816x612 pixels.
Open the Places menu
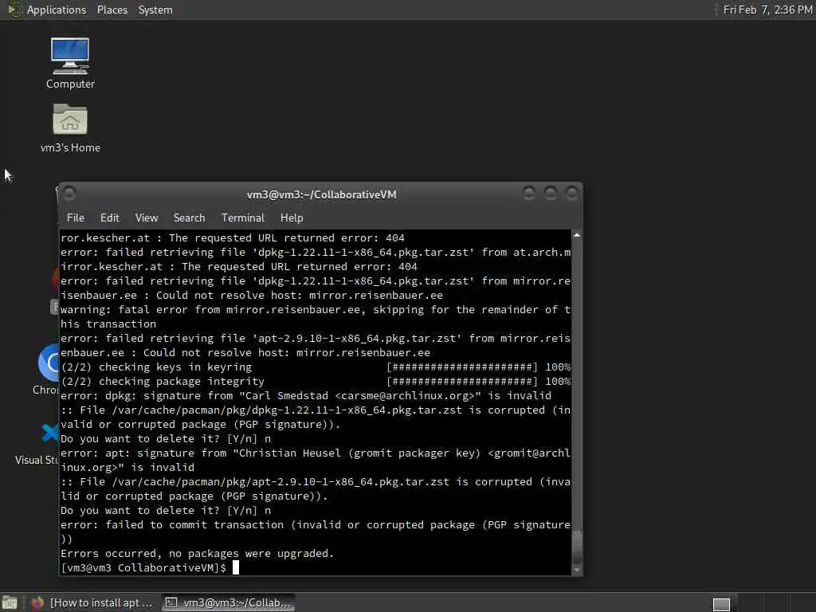click(112, 10)
